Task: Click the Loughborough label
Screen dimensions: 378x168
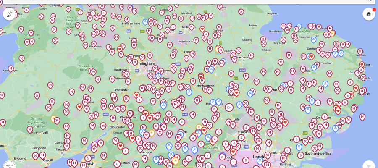Action: [186, 41]
